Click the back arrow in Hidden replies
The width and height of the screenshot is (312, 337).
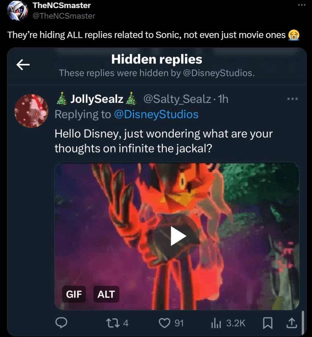point(23,65)
